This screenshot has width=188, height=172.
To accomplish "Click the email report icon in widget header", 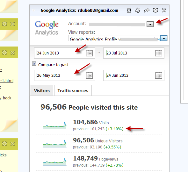I will coord(129,10).
